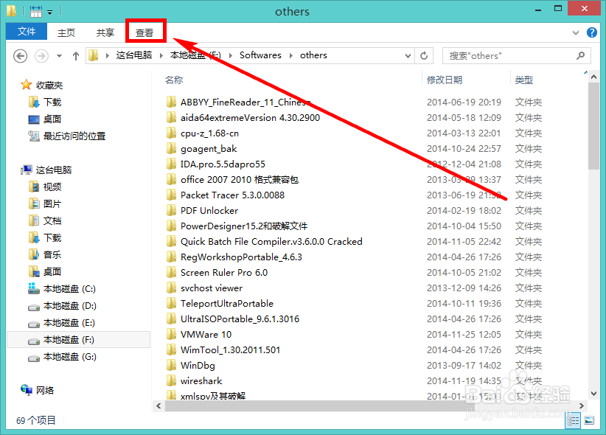Open the 文件 ribbon tab

pyautogui.click(x=27, y=31)
